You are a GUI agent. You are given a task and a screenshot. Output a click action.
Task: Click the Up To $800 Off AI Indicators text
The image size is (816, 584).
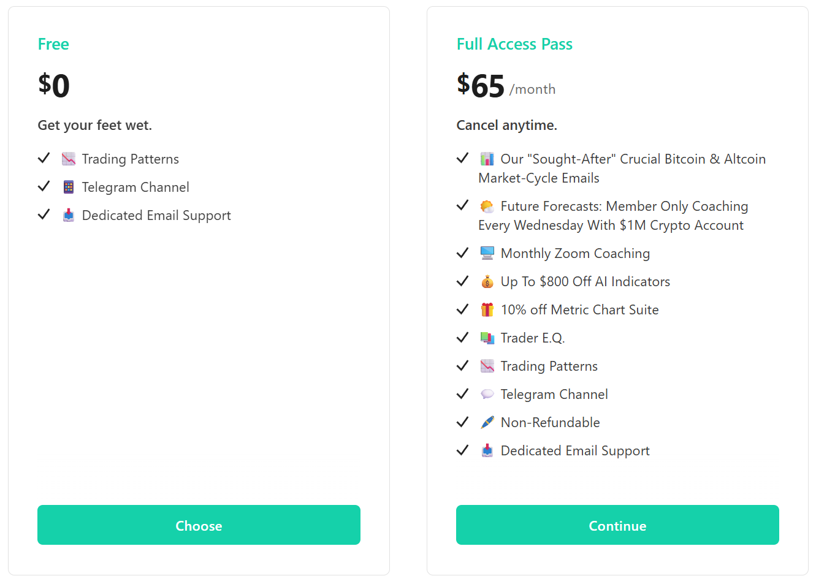click(585, 282)
